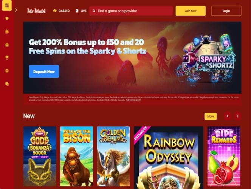Open the barrel-shaped sidebar icon
The width and height of the screenshot is (251, 189).
point(7,31)
